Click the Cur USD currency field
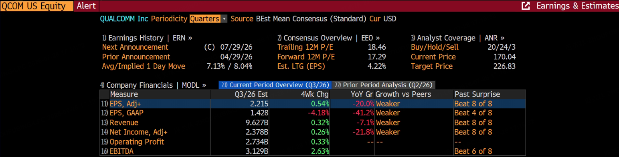The image size is (619, 157). (383, 19)
